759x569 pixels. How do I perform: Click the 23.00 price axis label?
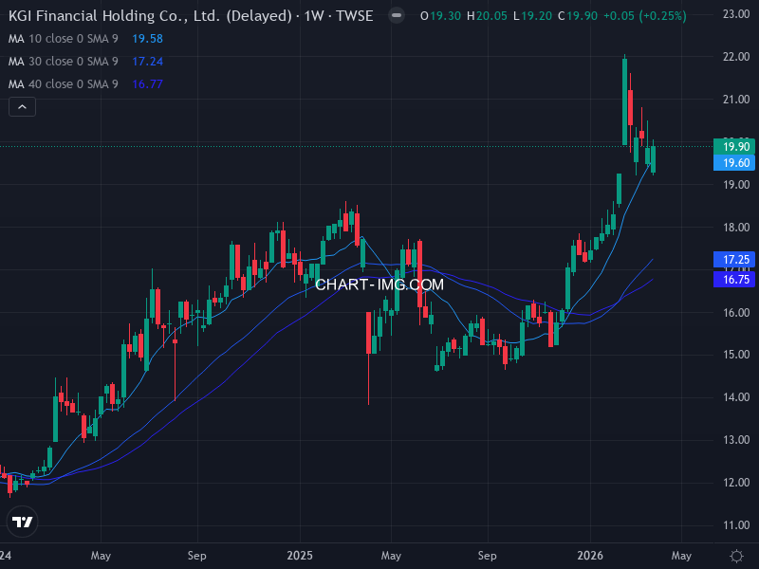click(x=736, y=14)
